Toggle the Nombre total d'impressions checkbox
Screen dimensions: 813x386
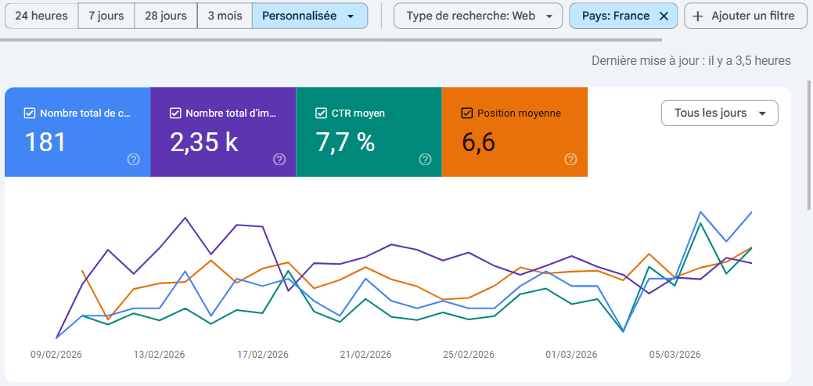[175, 113]
